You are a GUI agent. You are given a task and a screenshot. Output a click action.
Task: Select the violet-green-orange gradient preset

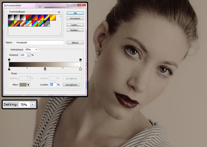tap(11, 23)
